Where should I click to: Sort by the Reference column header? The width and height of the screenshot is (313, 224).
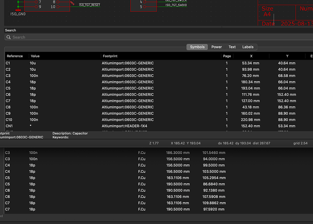[15, 56]
